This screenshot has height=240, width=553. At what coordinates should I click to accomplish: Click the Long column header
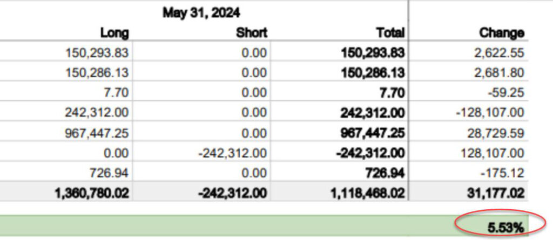(x=114, y=33)
